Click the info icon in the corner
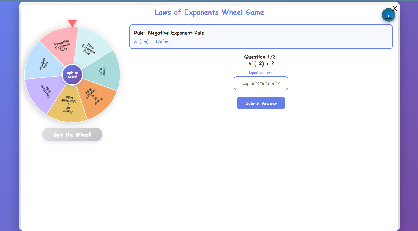 (388, 15)
